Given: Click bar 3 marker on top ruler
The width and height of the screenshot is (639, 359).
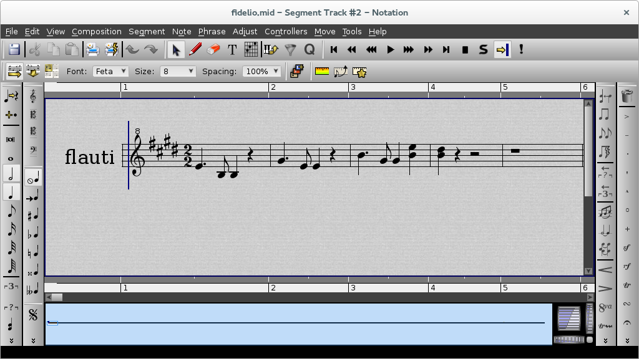Looking at the screenshot, I should [353, 87].
